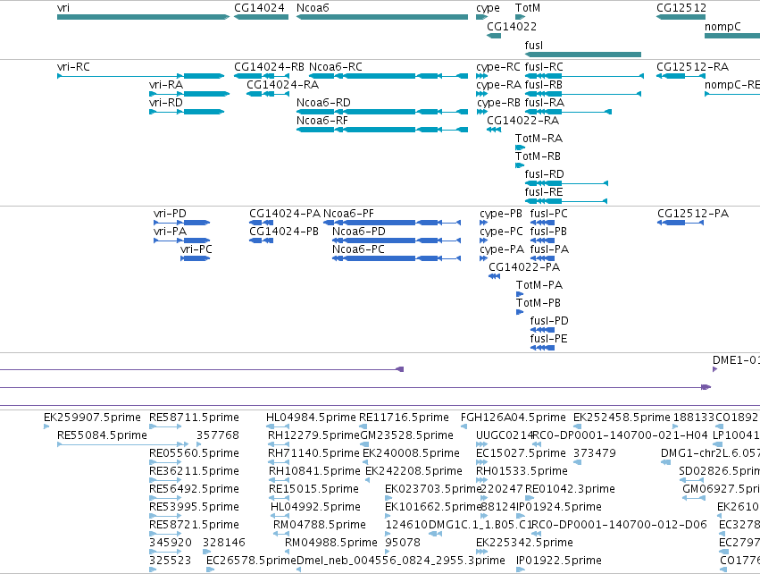The height and width of the screenshot is (574, 760).
Task: Select transcript fusl-RE
Action: [565, 201]
